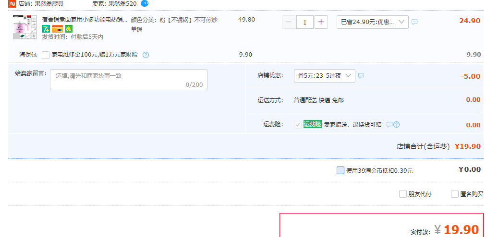499x237 pixels.
Task: Click 颜色分类 粉【不锈钢】variant text
Action: (x=174, y=24)
